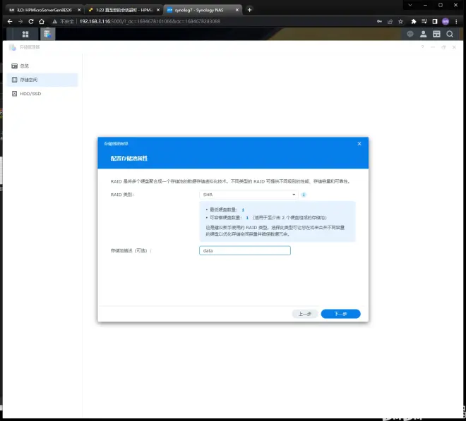Close the synolog7 Synology NAS tab
Screen dimensions: 466x421
[237, 10]
